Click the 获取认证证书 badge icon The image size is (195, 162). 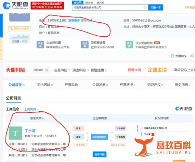(11, 29)
